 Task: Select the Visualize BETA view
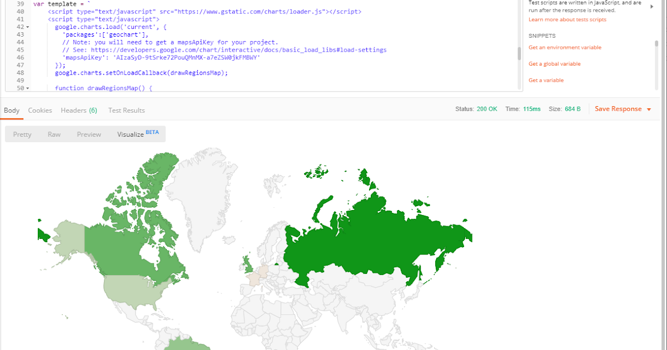pyautogui.click(x=138, y=134)
